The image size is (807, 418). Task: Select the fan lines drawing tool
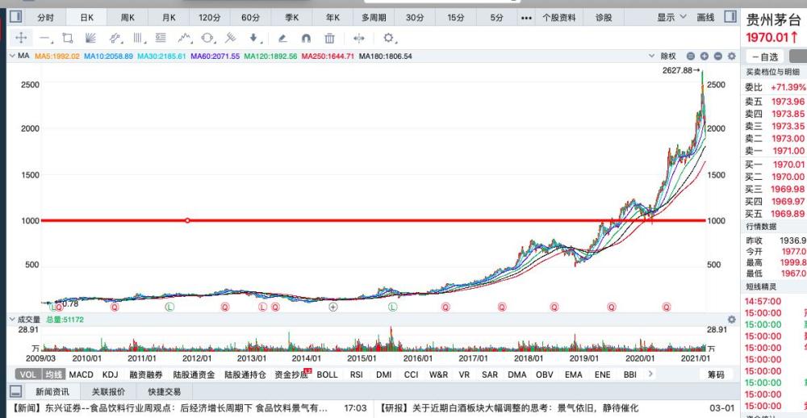pyautogui.click(x=91, y=38)
